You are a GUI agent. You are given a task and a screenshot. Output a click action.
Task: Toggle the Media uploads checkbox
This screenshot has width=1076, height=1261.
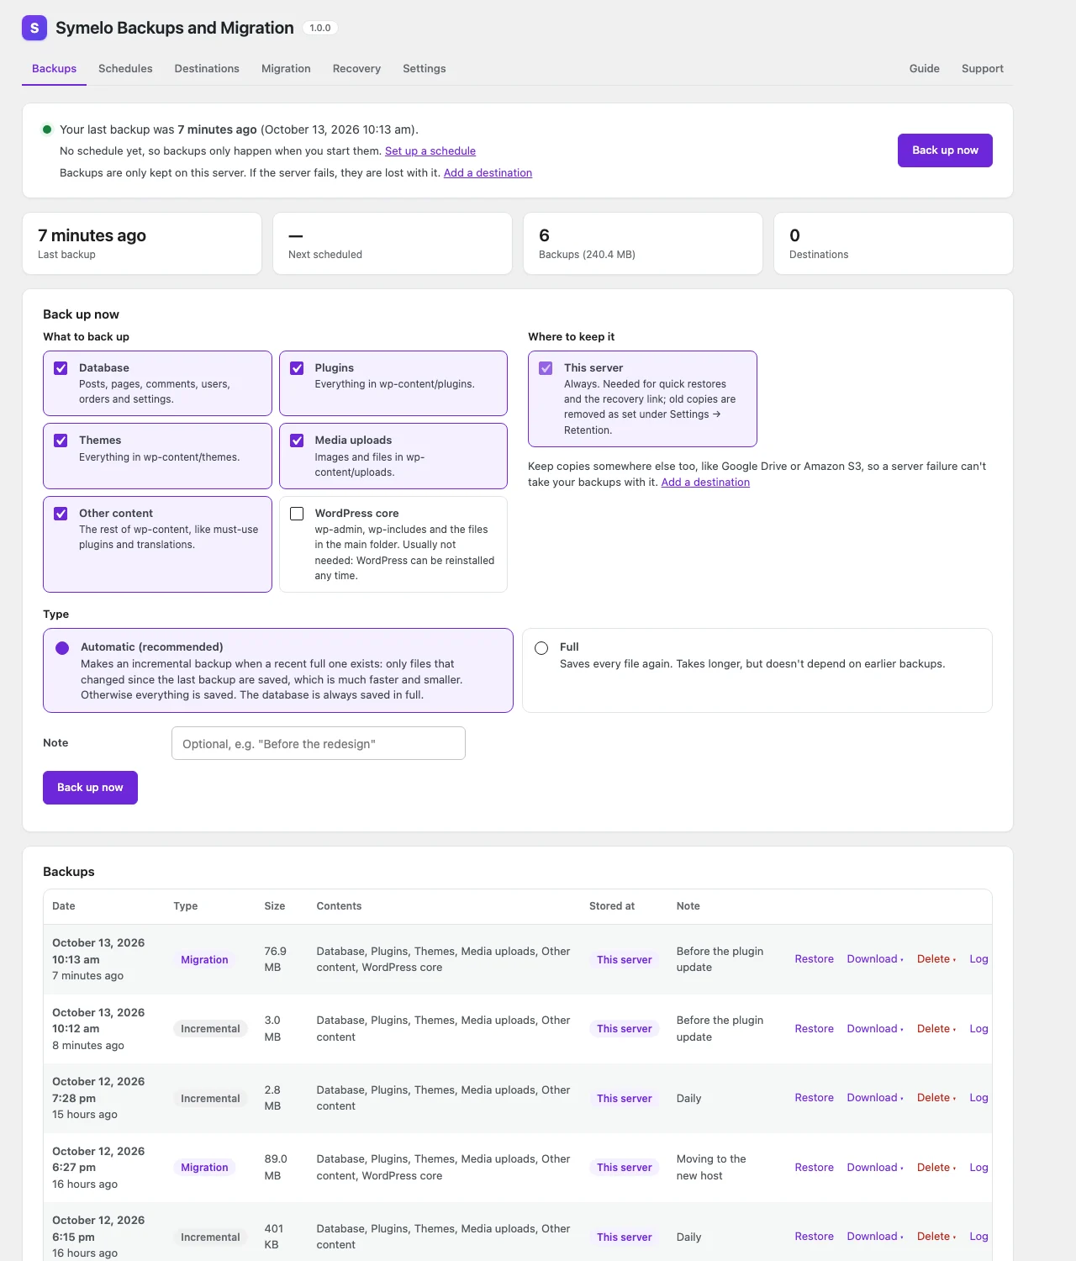click(x=297, y=441)
